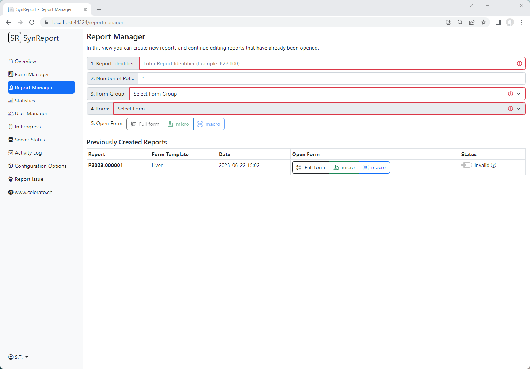Open micro form for report P2023.000001

tap(344, 167)
